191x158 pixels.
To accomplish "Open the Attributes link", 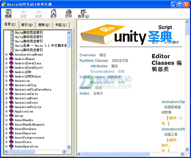I will point(99,66).
